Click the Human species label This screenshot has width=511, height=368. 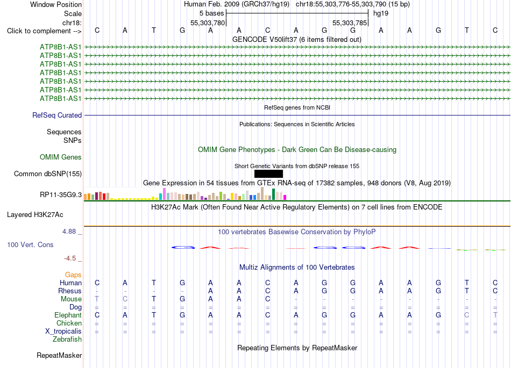(x=70, y=283)
